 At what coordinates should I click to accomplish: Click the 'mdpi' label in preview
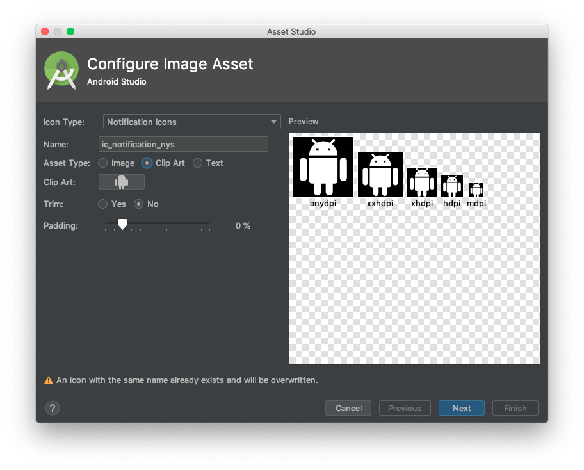pos(476,204)
